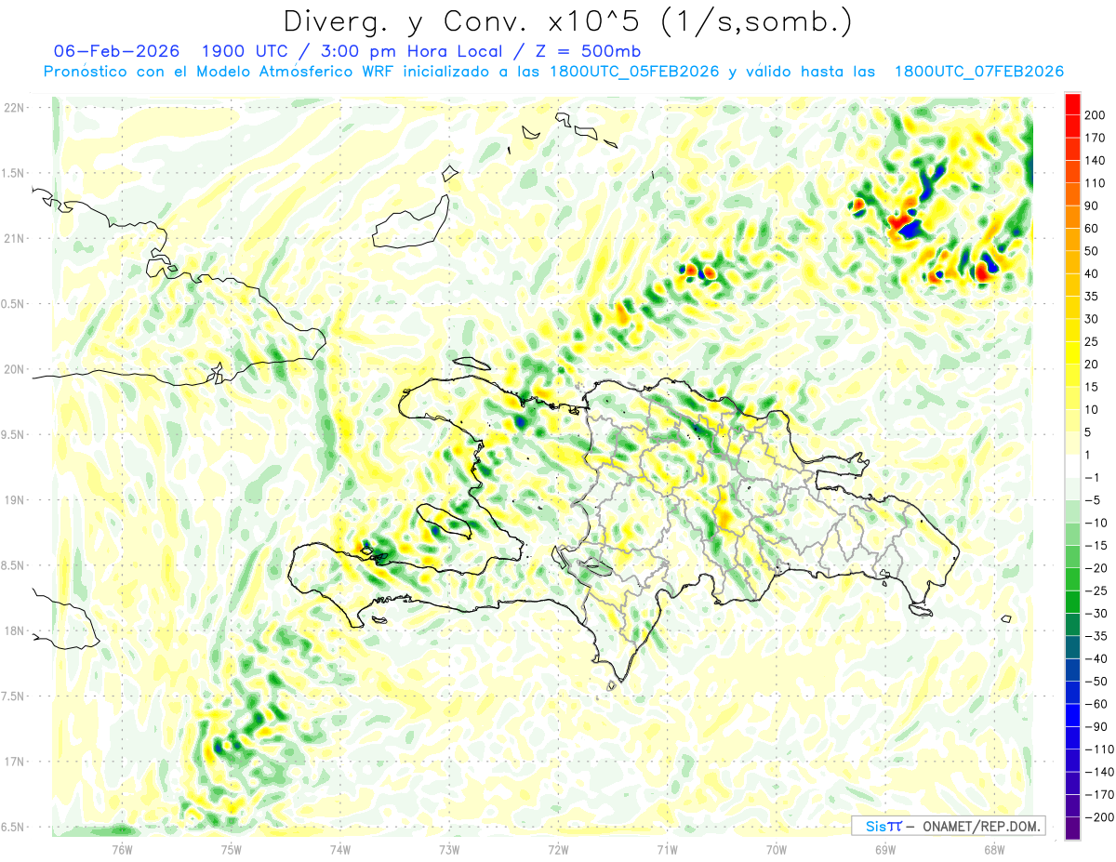Click the '22N' latitude label
This screenshot has width=1116, height=862.
click(13, 108)
